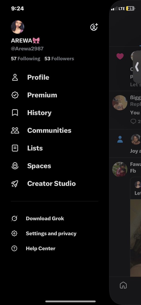
Task: Click the Creator Studio rocket icon
Action: point(15,184)
